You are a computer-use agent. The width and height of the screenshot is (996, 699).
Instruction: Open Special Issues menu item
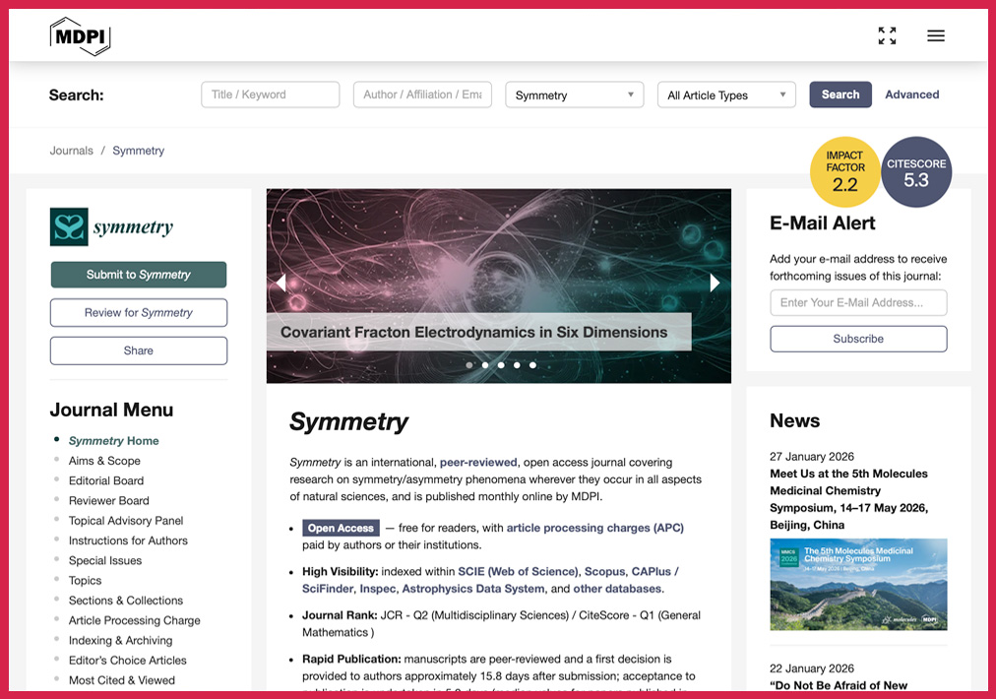[x=104, y=560]
